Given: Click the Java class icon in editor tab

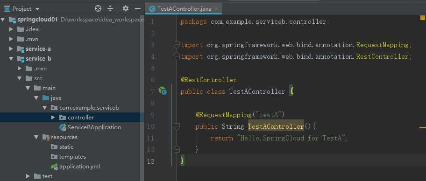Looking at the screenshot, I should pyautogui.click(x=152, y=9).
